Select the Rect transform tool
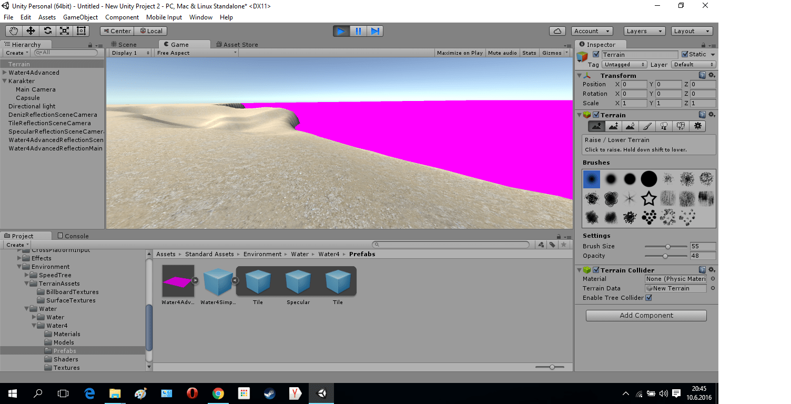 point(81,31)
